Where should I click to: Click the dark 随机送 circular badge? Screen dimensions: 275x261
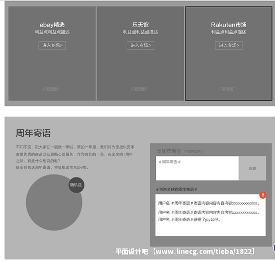pos(76,185)
